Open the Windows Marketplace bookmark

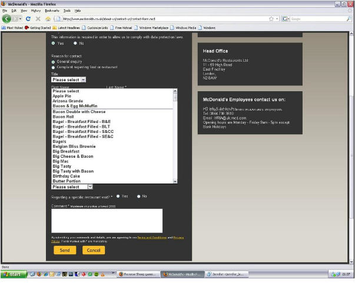pyautogui.click(x=151, y=28)
